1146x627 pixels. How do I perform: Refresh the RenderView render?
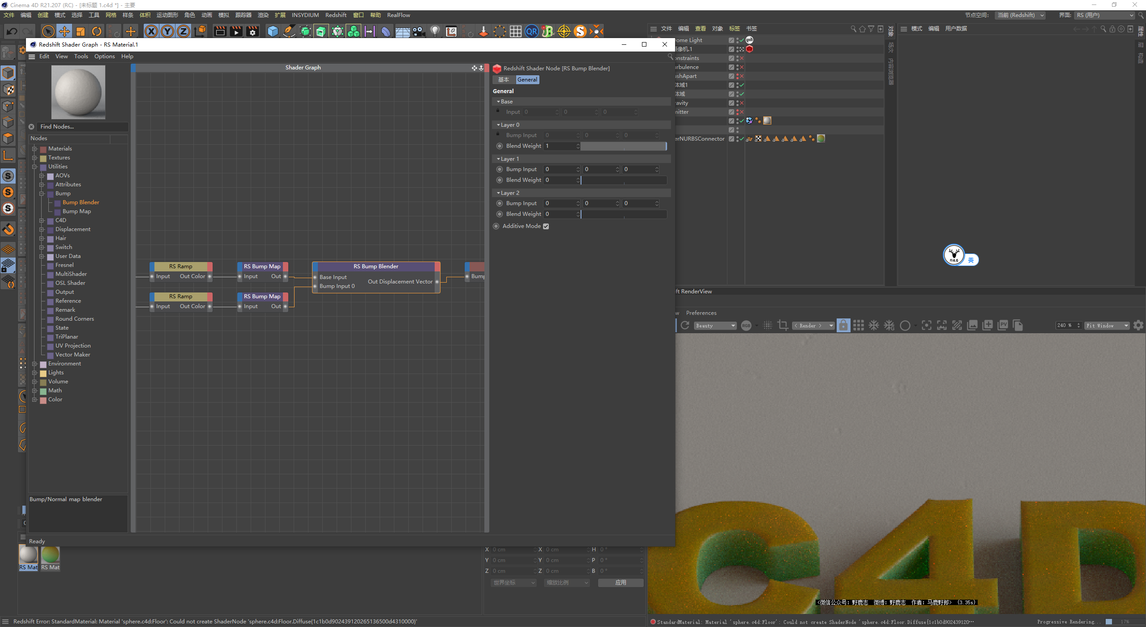tap(685, 326)
